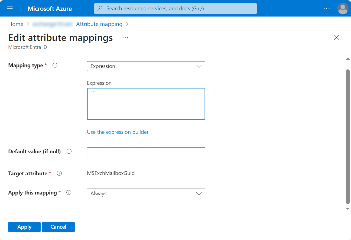Click the Default value input field
The image size is (351, 240).
[x=146, y=152]
